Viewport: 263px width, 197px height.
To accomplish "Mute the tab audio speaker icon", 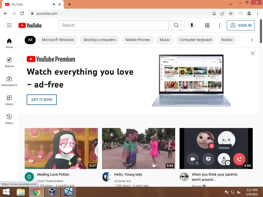I will click(x=54, y=4).
